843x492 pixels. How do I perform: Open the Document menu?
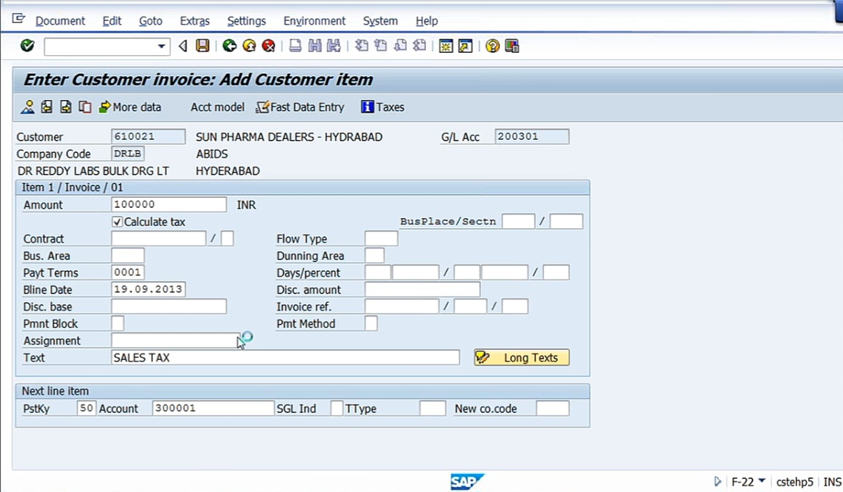tap(60, 21)
